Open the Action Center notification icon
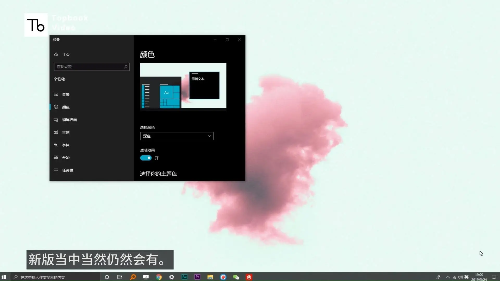This screenshot has height=281, width=500. coord(494,277)
